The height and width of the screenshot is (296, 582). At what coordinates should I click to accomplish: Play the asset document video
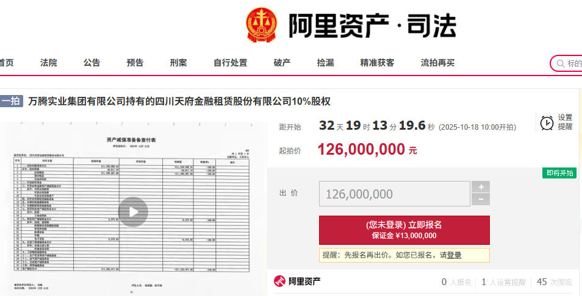pyautogui.click(x=132, y=212)
